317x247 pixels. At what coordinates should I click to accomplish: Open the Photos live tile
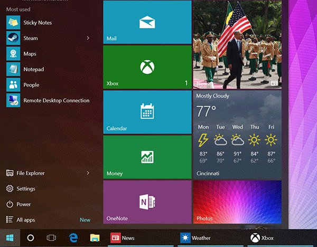click(237, 202)
